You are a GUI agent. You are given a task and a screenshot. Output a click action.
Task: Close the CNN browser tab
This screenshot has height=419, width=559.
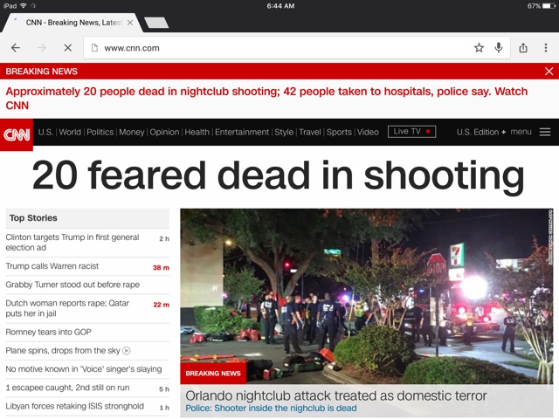click(x=130, y=23)
